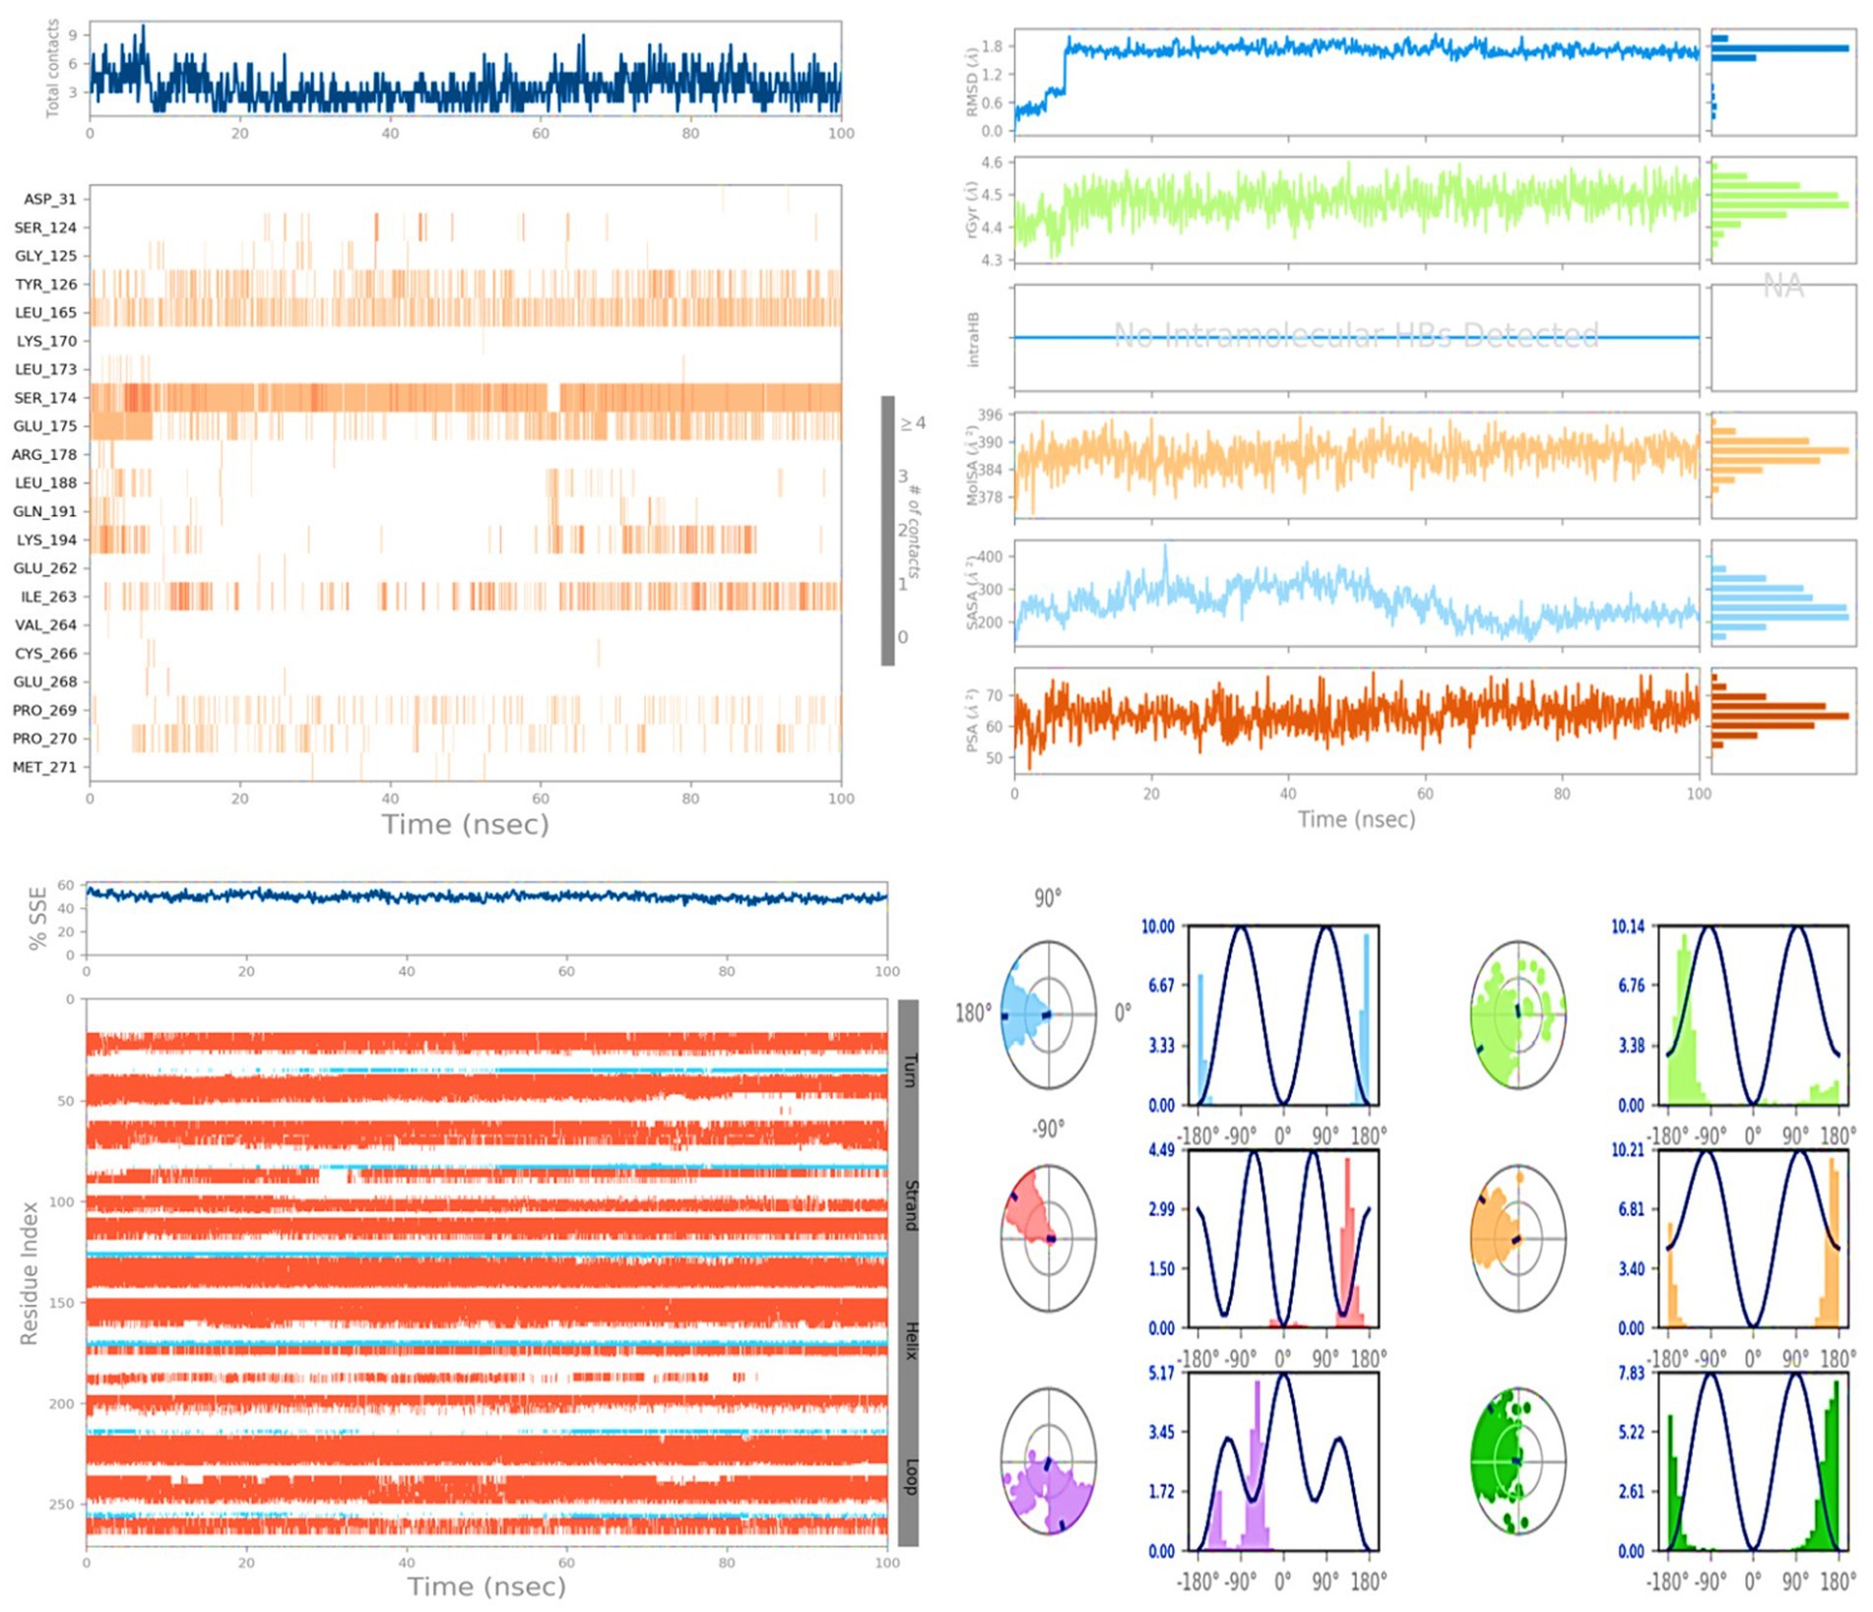The height and width of the screenshot is (1612, 1873).
Task: Select the purple torsion radial plot
Action: click(1049, 1460)
